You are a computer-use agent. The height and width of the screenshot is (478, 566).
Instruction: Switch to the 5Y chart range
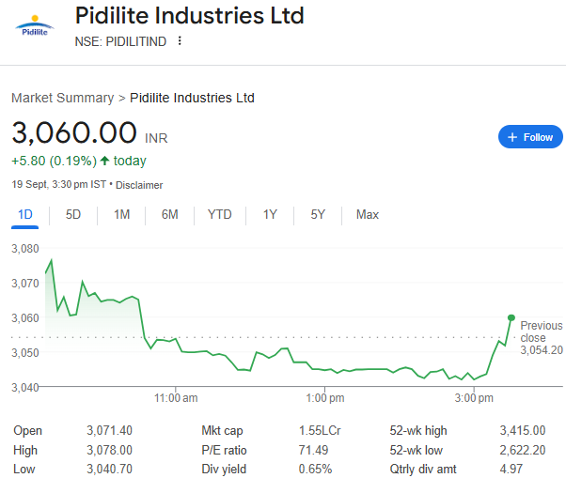[318, 214]
